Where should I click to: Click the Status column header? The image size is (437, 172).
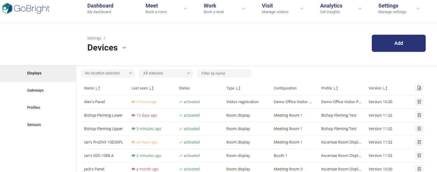click(x=184, y=88)
